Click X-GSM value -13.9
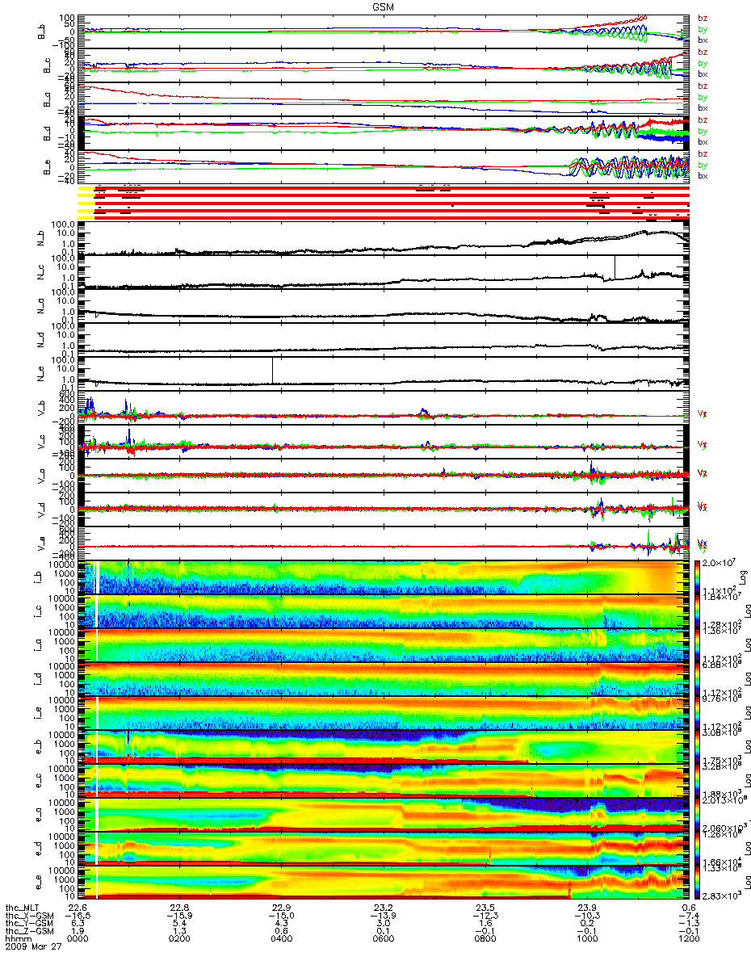This screenshot has width=751, height=969. [382, 917]
